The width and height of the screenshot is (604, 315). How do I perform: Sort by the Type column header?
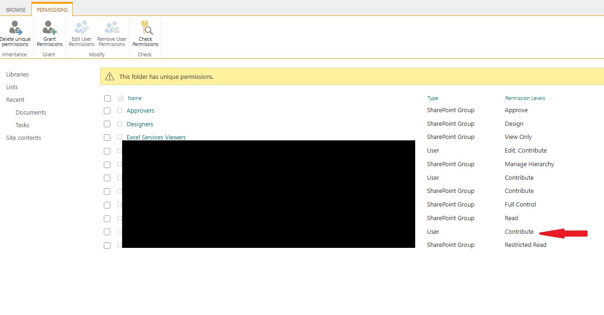tap(433, 98)
